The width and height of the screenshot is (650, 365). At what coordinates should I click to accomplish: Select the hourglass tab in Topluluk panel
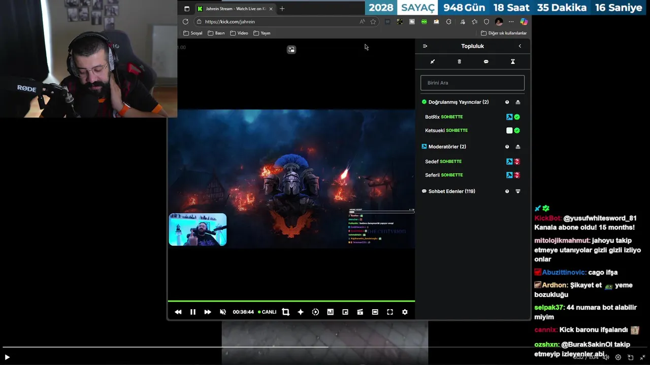click(x=513, y=62)
